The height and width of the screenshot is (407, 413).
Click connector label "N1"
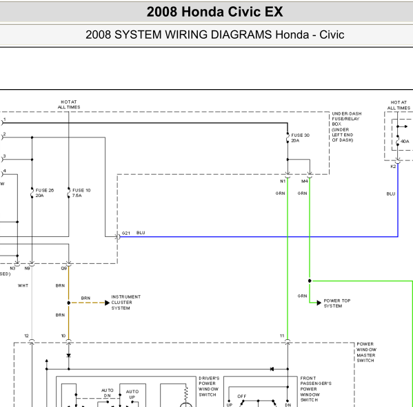(x=283, y=181)
